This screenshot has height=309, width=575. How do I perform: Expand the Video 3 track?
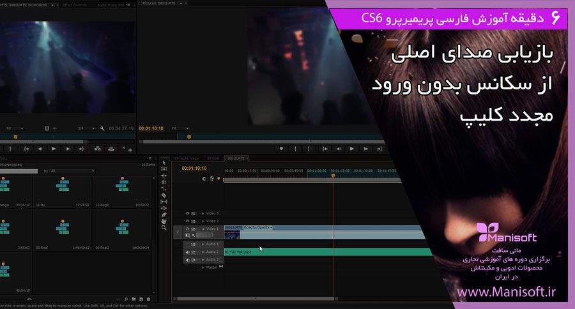tap(203, 213)
